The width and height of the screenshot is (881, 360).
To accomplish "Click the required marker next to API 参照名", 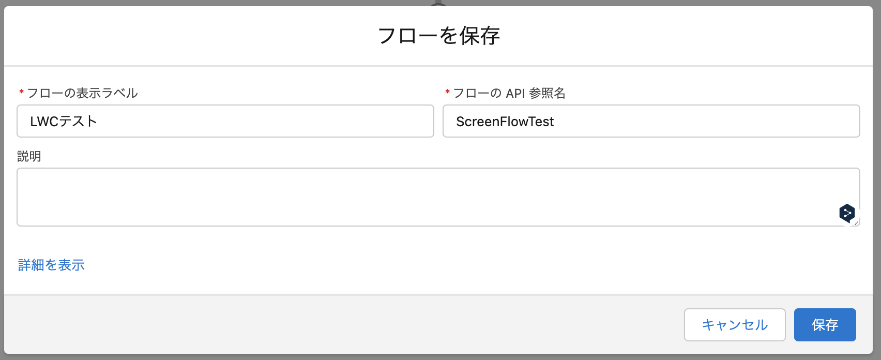I will coord(447,93).
